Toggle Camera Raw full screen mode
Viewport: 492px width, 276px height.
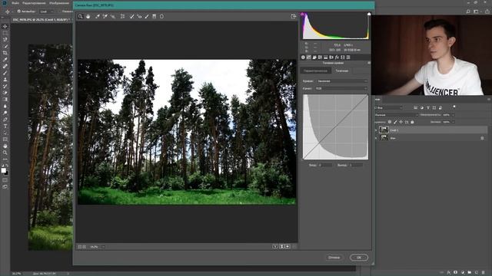(x=294, y=16)
